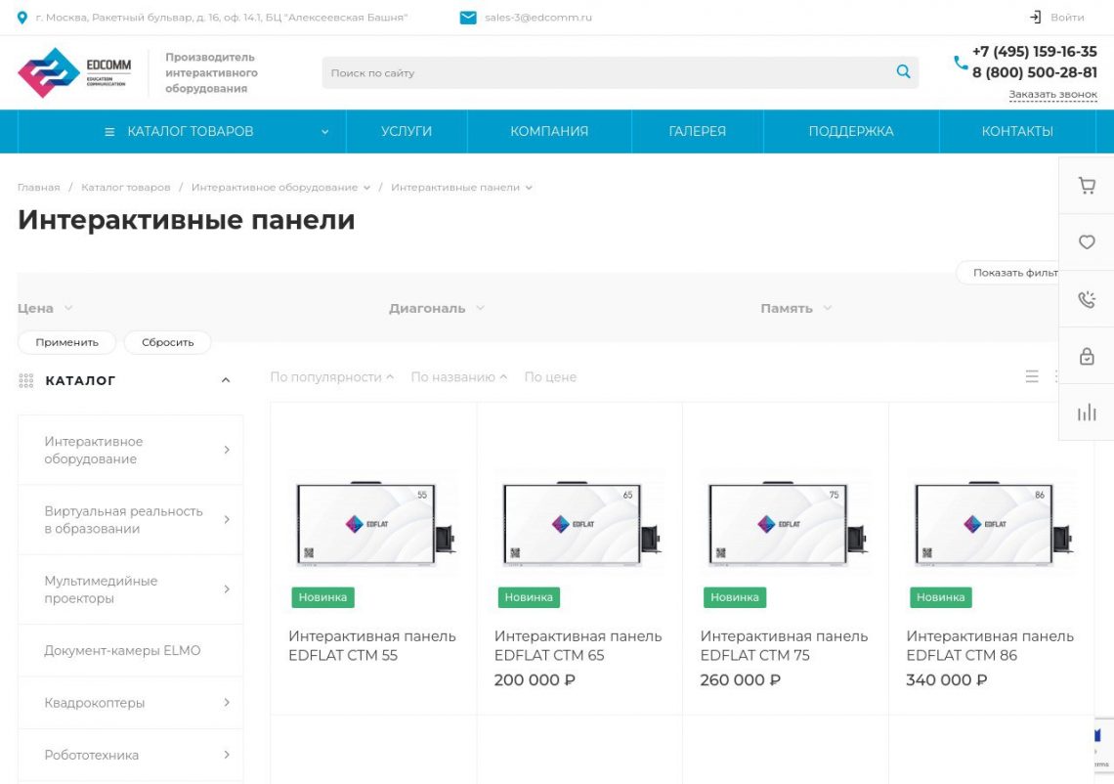Image resolution: width=1114 pixels, height=784 pixels.
Task: Click the email envelope icon
Action: pos(468,18)
